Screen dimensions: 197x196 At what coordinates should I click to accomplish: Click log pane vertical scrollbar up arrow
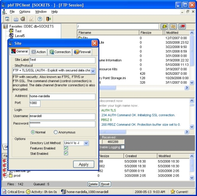point(192,101)
